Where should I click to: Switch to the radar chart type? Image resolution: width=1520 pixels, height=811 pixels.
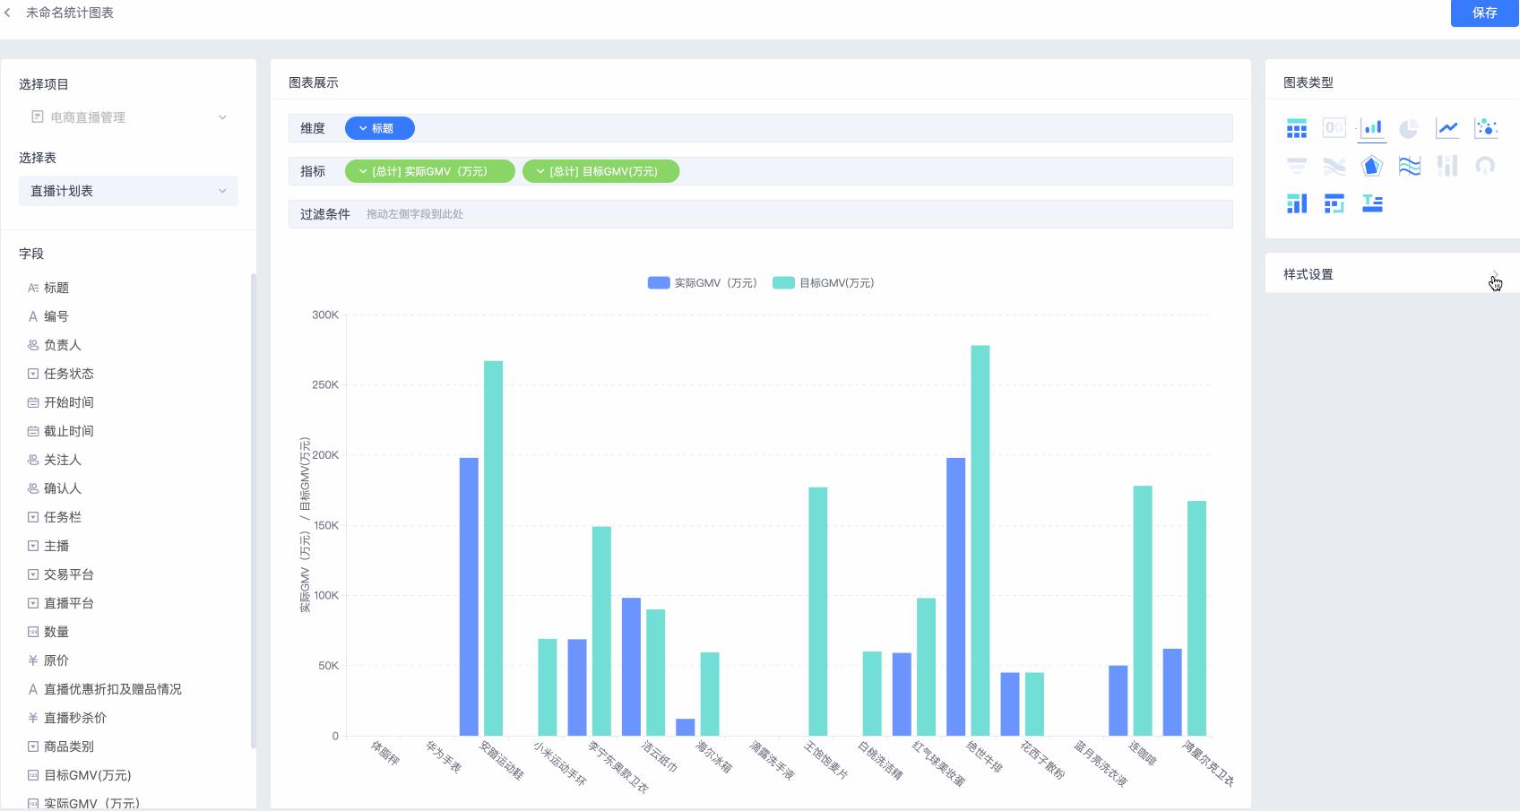click(x=1371, y=166)
